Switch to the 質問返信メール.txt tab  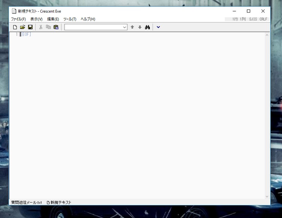pyautogui.click(x=26, y=203)
